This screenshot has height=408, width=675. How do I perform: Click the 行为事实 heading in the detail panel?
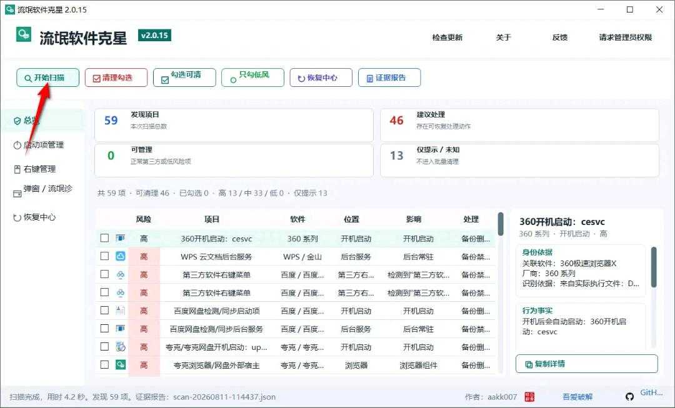(x=537, y=311)
